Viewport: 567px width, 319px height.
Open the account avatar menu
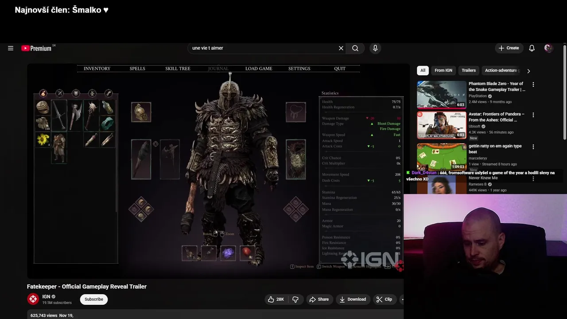point(548,48)
